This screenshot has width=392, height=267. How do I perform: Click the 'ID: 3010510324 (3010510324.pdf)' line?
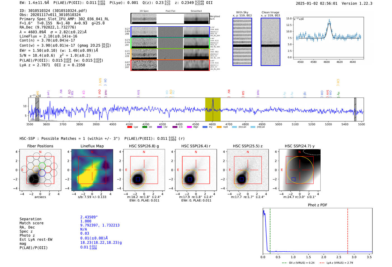(53, 11)
